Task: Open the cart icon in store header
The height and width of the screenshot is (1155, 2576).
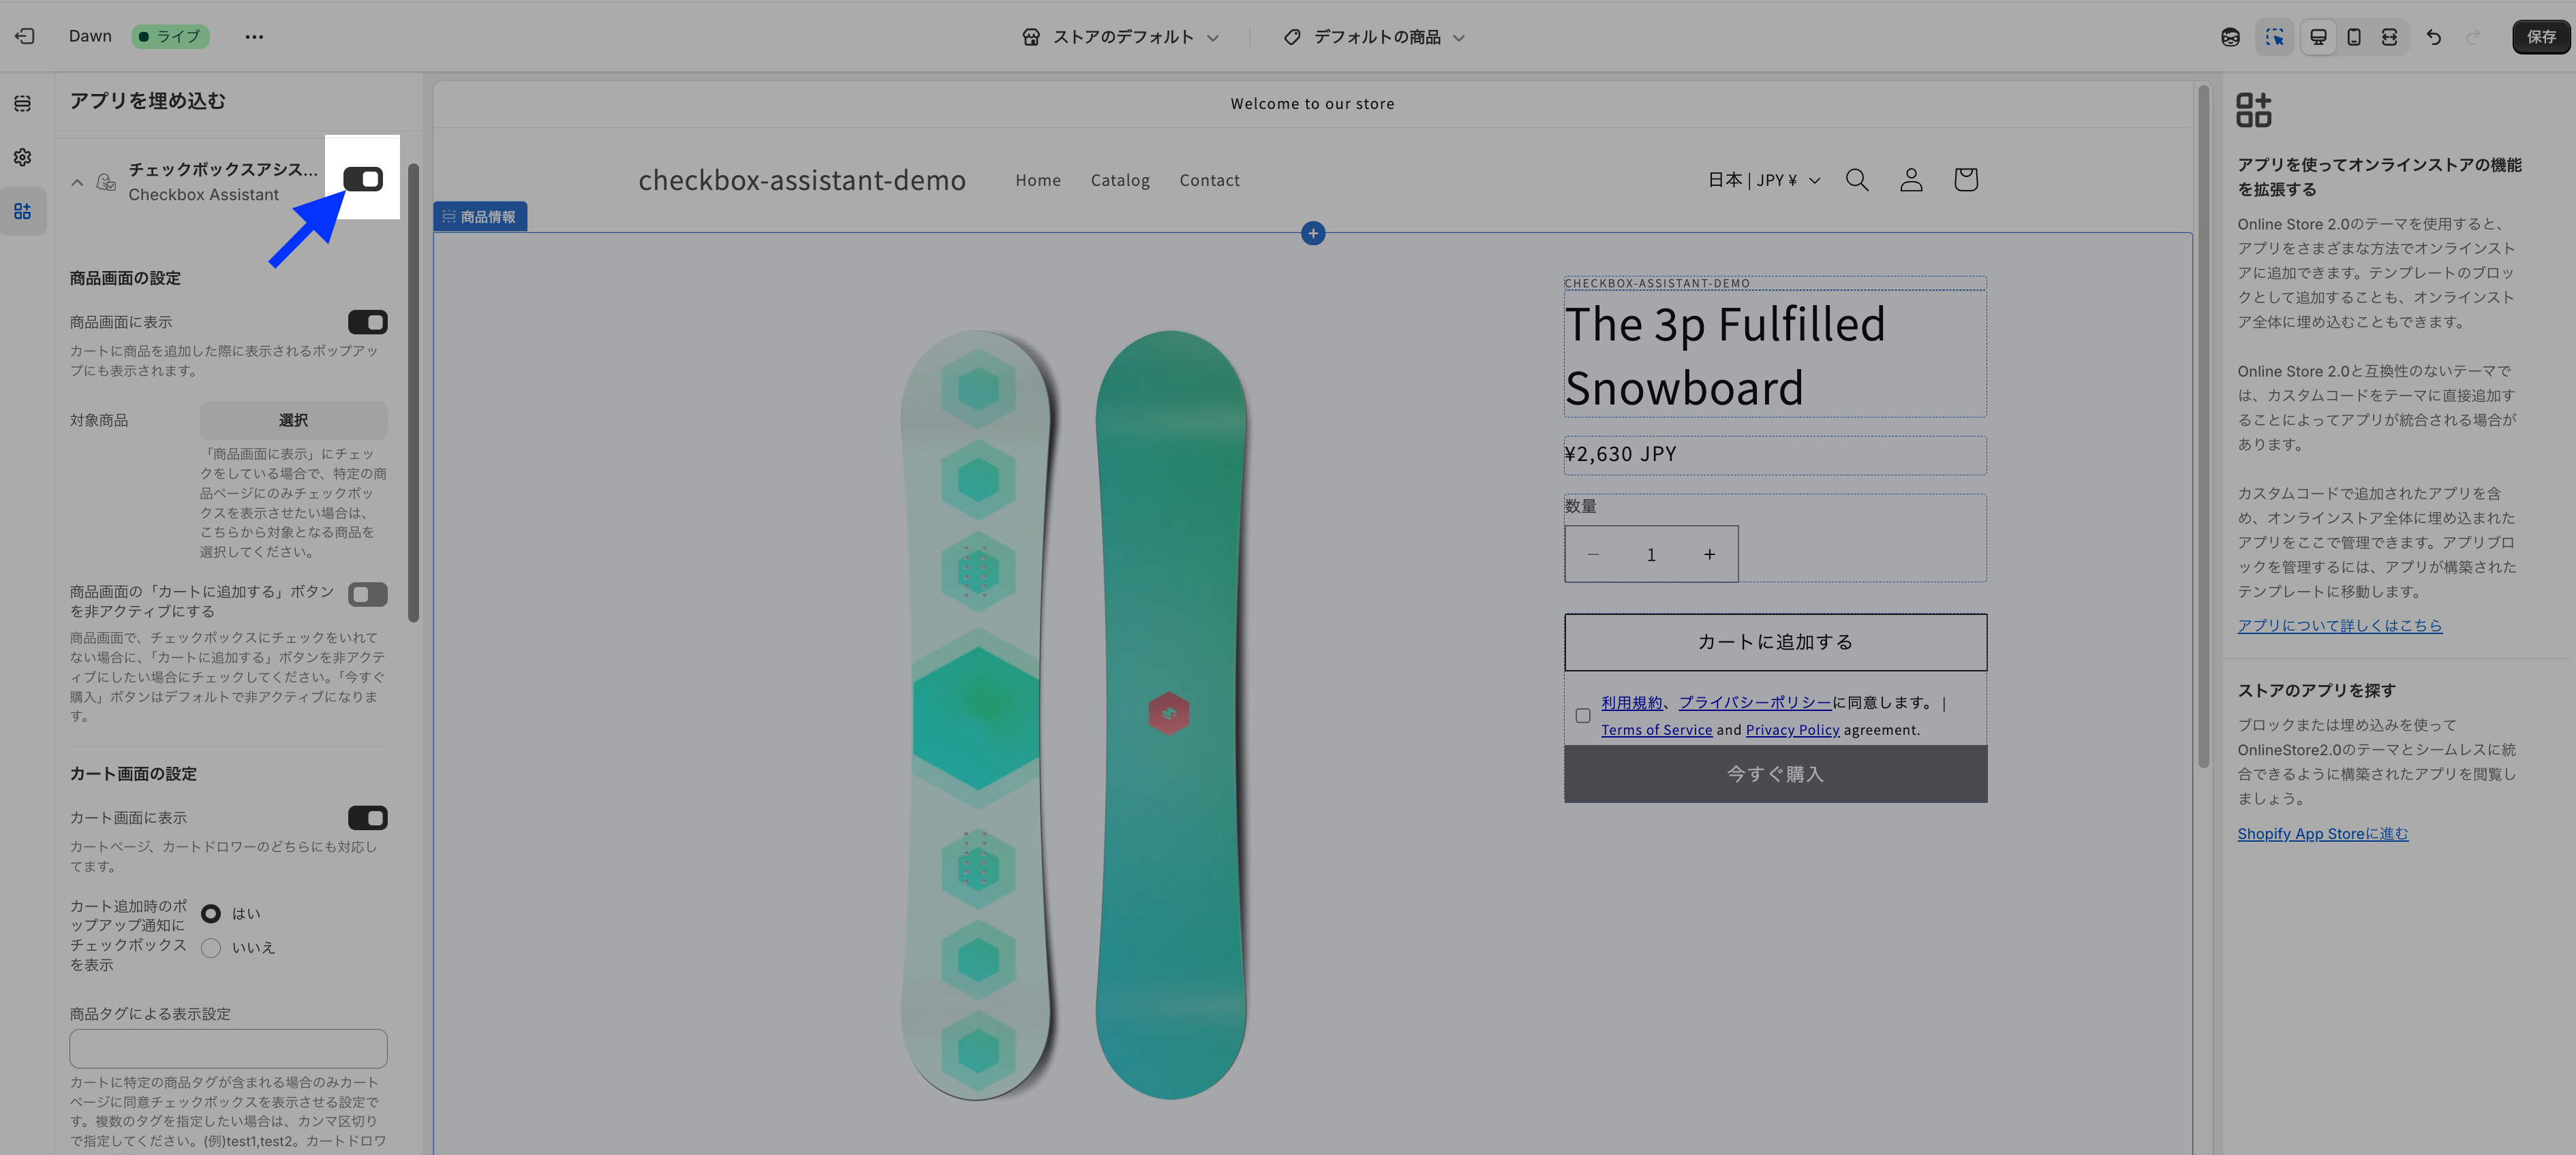Action: (1965, 180)
